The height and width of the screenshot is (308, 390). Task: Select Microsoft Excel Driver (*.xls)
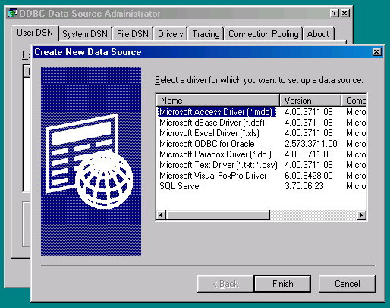coord(209,133)
